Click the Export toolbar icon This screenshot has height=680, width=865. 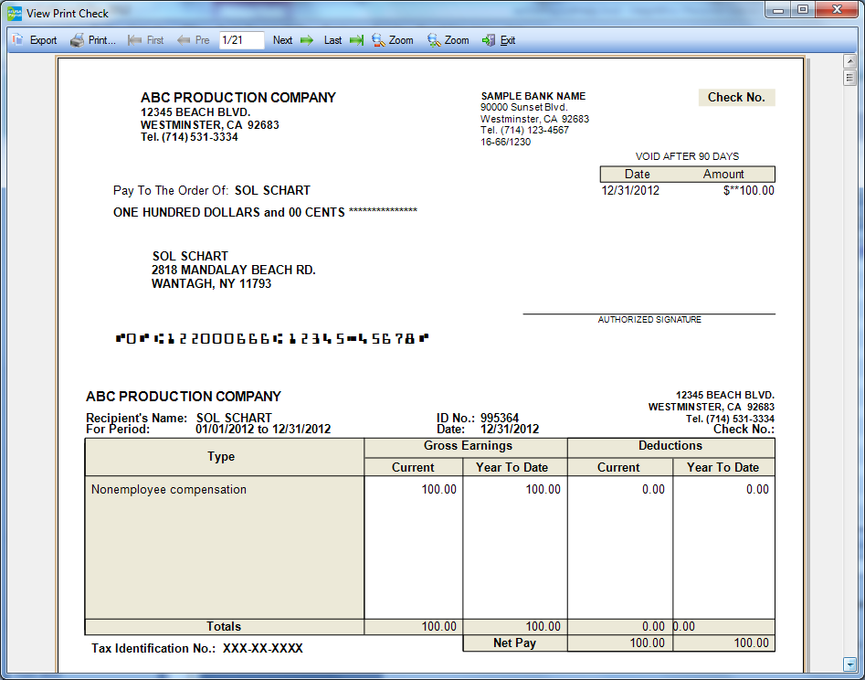(x=18, y=40)
